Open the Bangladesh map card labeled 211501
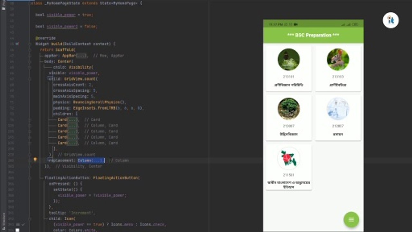This screenshot has height=232, width=412. tap(289, 167)
